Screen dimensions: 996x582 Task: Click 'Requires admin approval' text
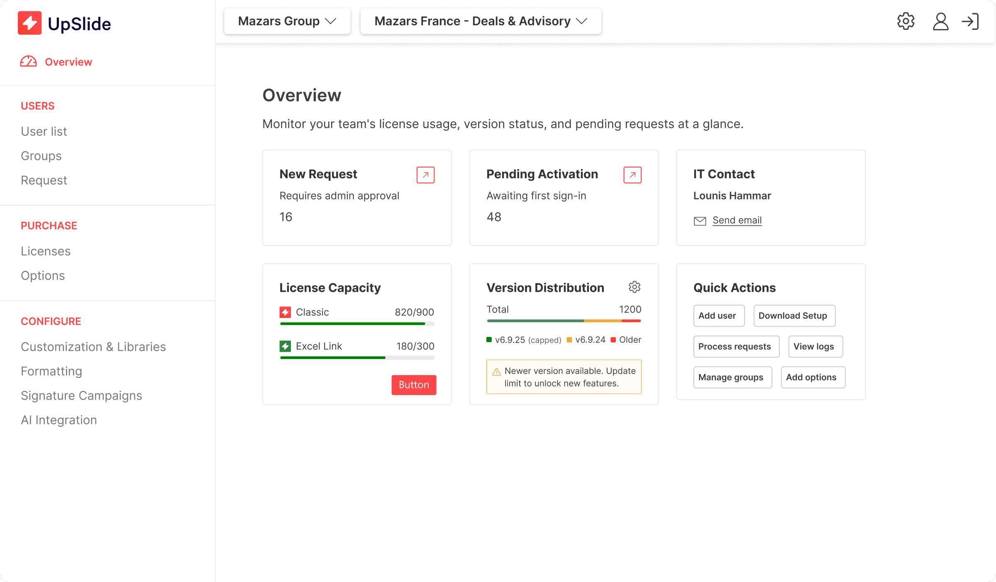(x=339, y=196)
